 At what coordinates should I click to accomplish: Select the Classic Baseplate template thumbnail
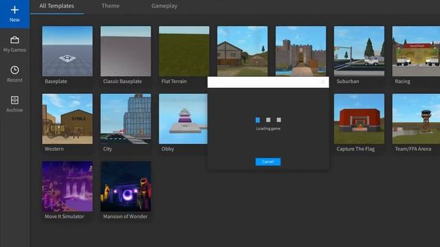(x=126, y=51)
